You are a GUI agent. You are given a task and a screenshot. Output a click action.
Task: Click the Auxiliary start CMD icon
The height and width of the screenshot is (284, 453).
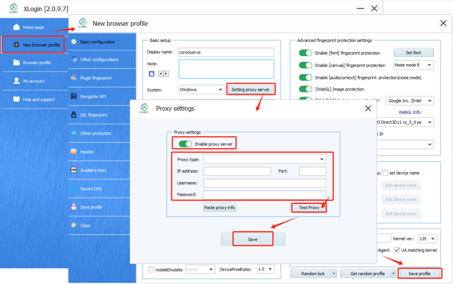pos(74,170)
